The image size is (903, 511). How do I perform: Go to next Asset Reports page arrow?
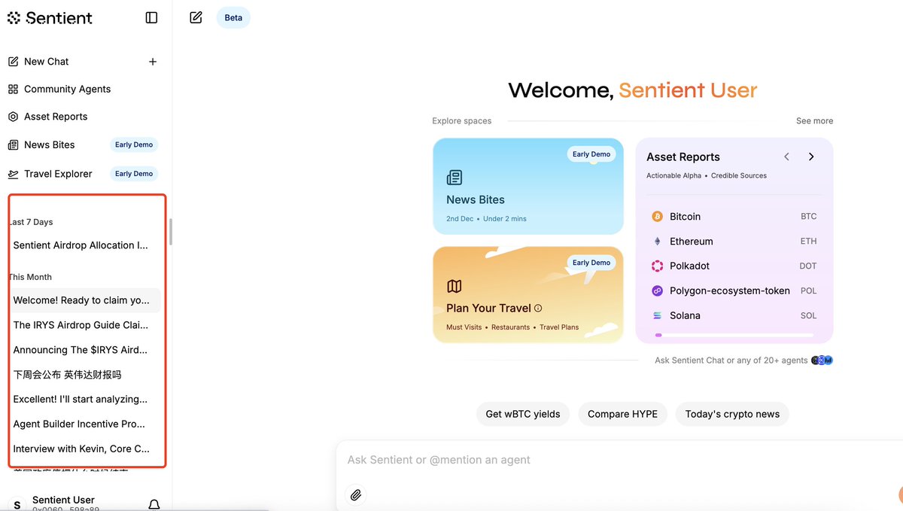point(811,157)
